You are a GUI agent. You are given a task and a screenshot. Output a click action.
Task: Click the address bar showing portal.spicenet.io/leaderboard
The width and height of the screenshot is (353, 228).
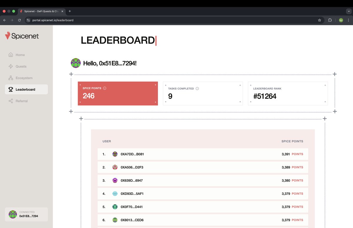[x=174, y=20]
